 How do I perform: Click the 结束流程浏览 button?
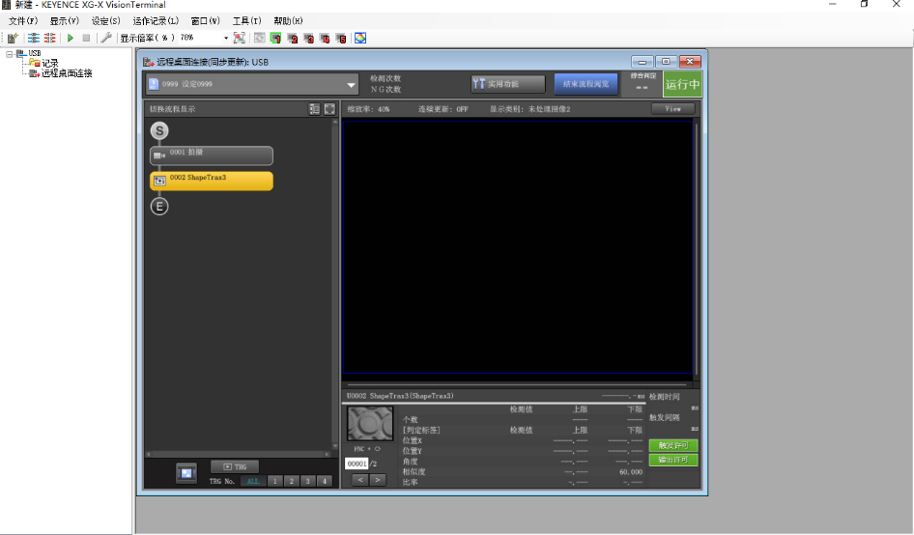[586, 84]
